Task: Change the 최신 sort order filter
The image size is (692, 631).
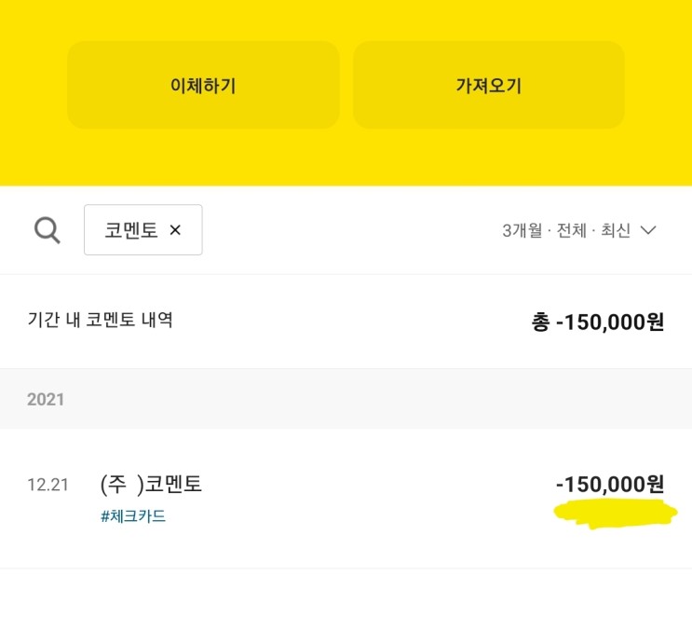Action: coord(616,230)
